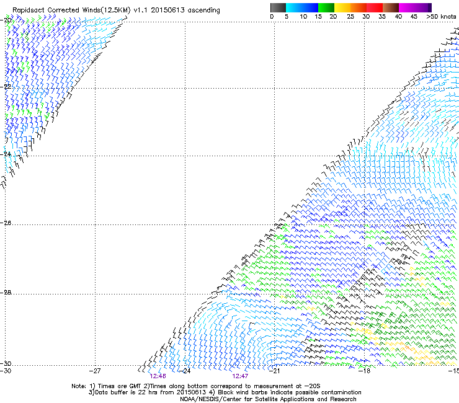Click the green 15–20 knots legend segment
The width and height of the screenshot is (459, 403).
[x=326, y=7]
